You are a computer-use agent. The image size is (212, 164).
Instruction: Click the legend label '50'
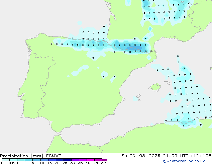pyautogui.click(x=103, y=163)
